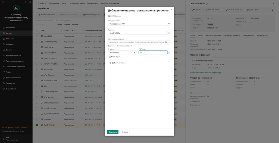Open the Тип устройства dropdown

(x=139, y=24)
